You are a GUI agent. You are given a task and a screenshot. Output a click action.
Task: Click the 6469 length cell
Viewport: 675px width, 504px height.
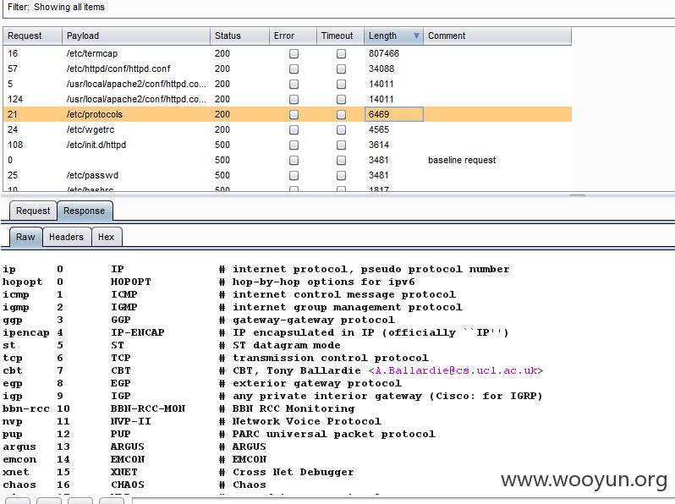coord(394,114)
